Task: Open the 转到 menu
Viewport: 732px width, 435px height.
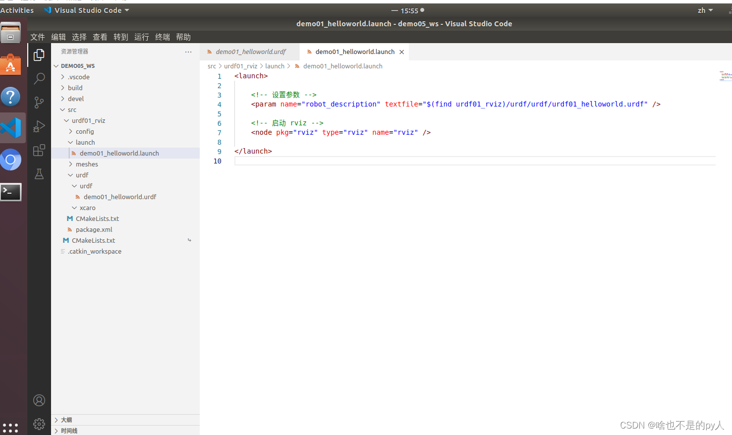Action: pos(121,37)
